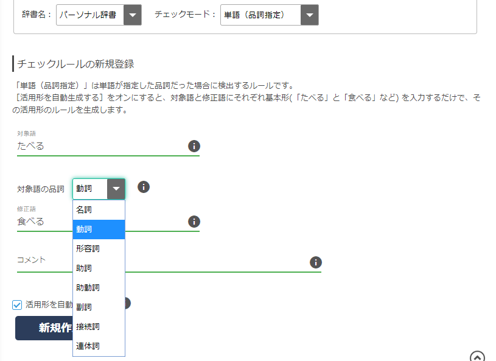Click the 対象語 input containing たべる
This screenshot has width=496, height=361.
pyautogui.click(x=100, y=147)
